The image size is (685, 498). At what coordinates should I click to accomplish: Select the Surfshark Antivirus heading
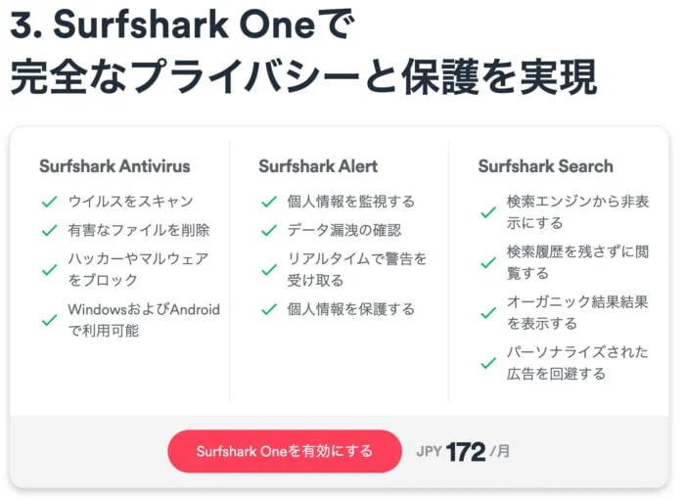(x=114, y=165)
